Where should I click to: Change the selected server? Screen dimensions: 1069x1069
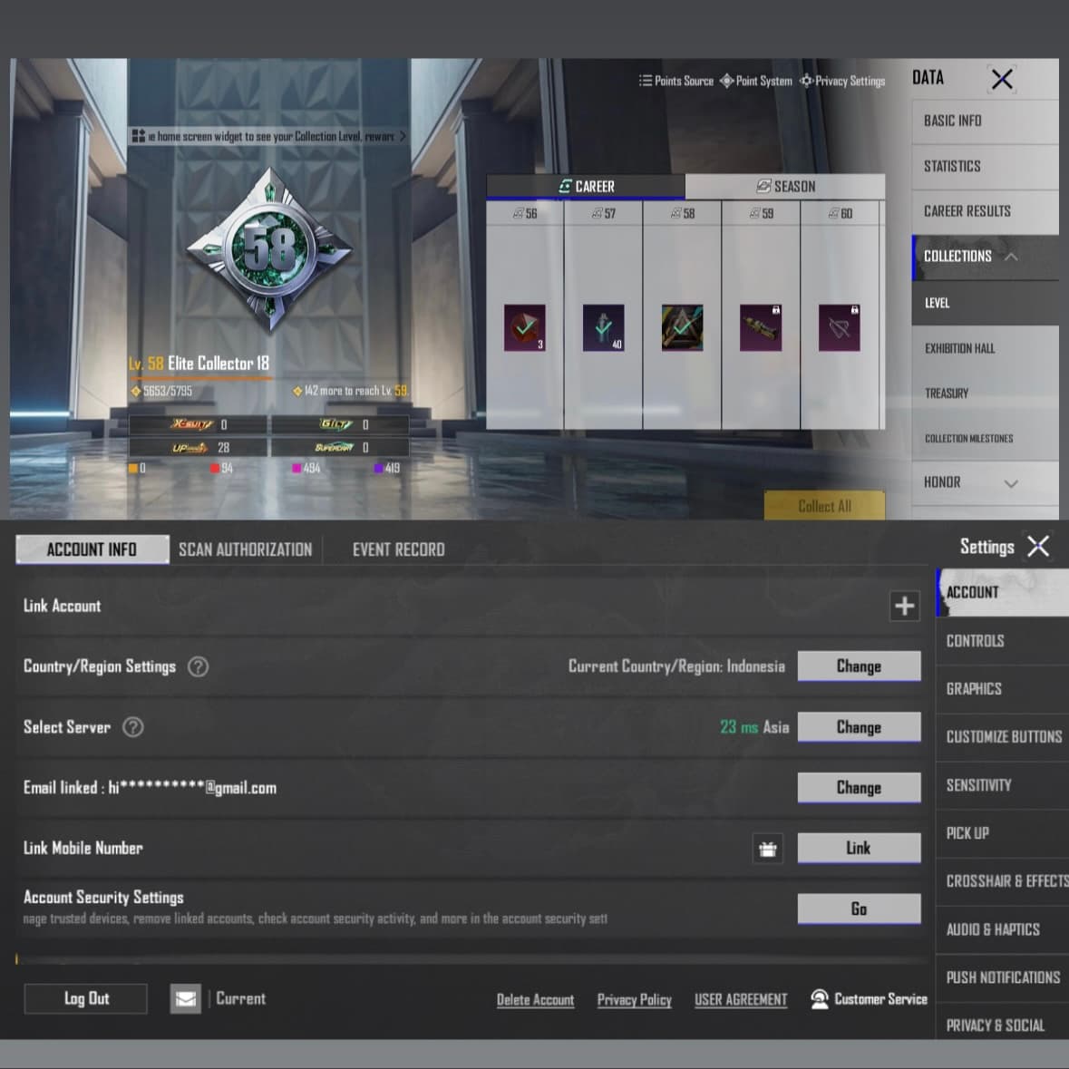[859, 727]
